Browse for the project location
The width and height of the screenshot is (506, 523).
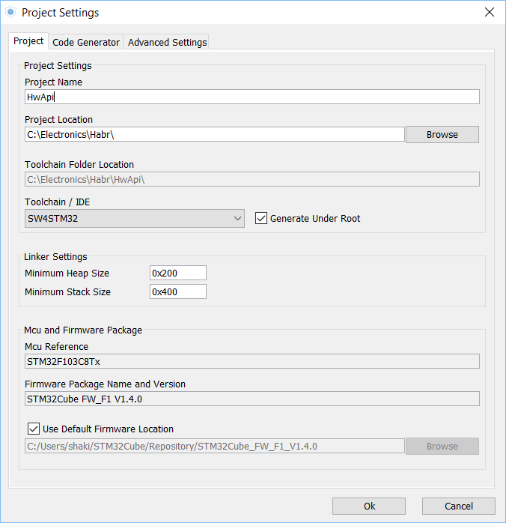442,134
